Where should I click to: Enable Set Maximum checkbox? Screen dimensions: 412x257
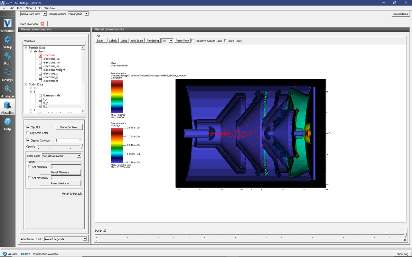click(x=30, y=178)
